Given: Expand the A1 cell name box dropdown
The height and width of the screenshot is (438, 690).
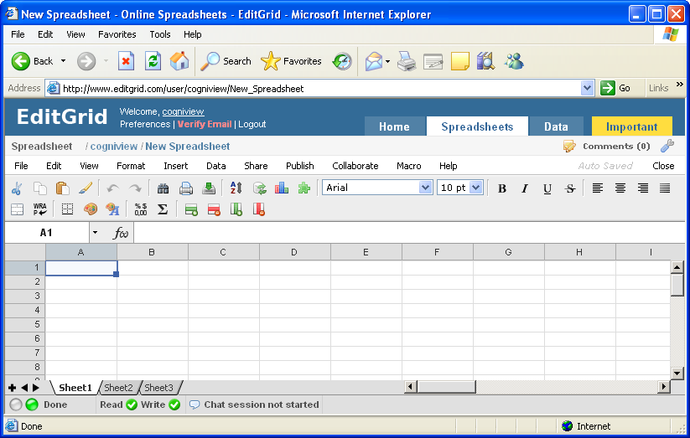Looking at the screenshot, I should tap(95, 233).
